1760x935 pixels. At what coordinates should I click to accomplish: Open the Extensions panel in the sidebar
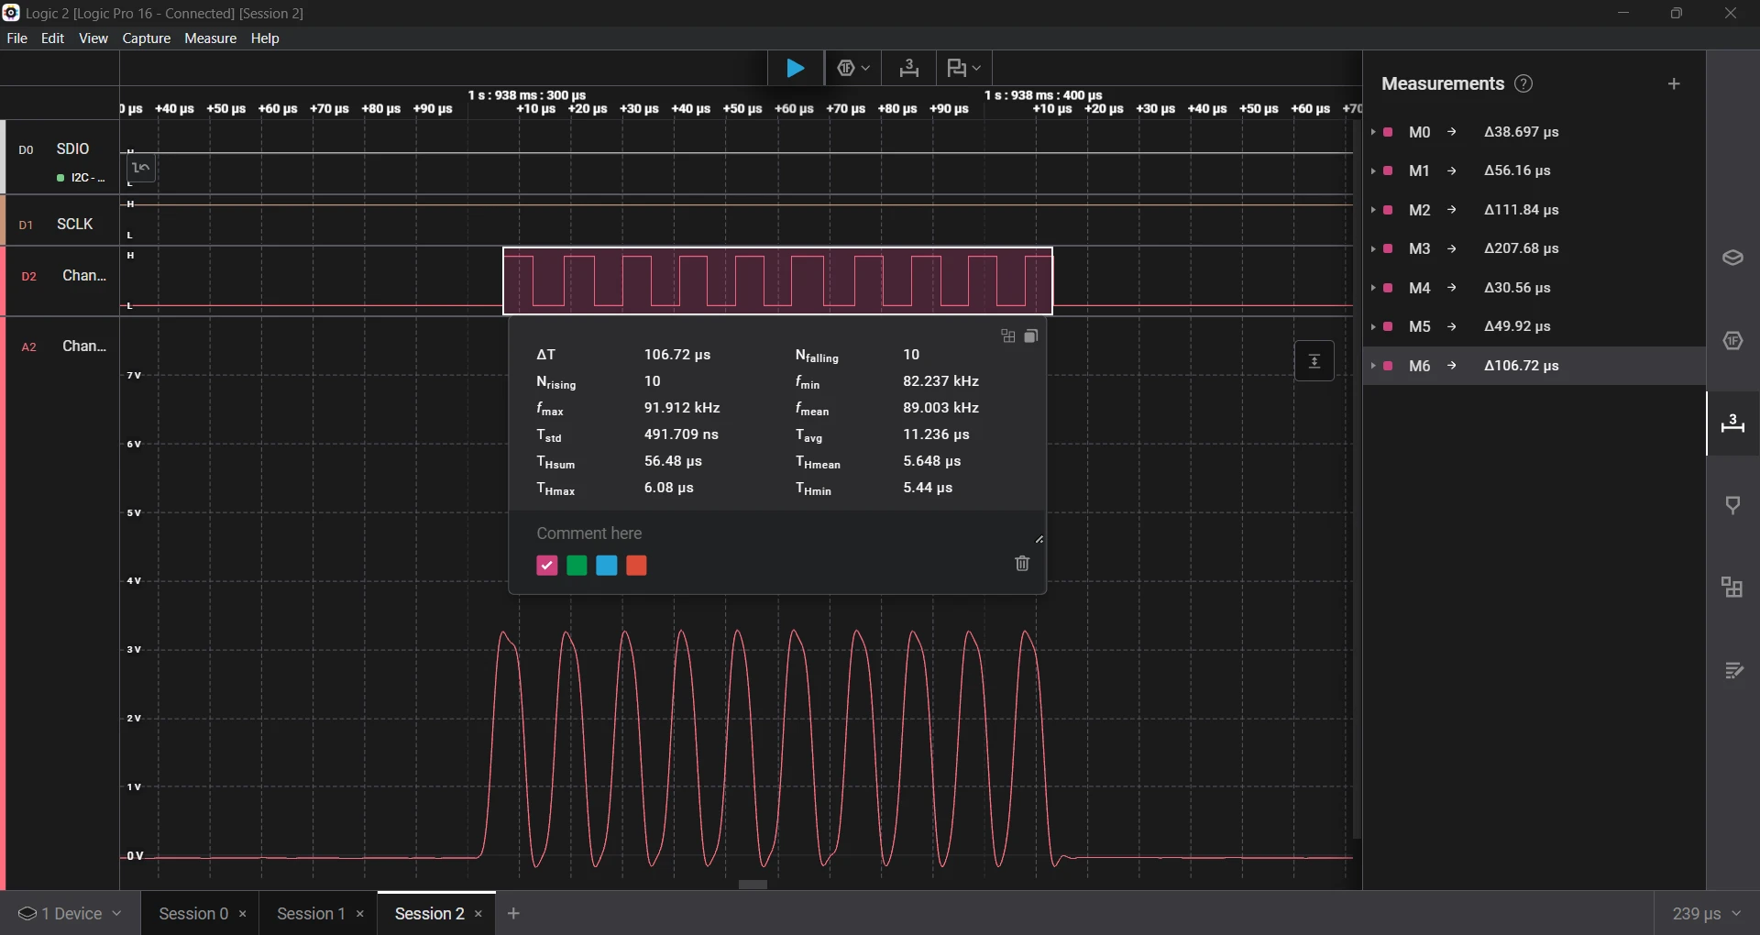point(1732,588)
